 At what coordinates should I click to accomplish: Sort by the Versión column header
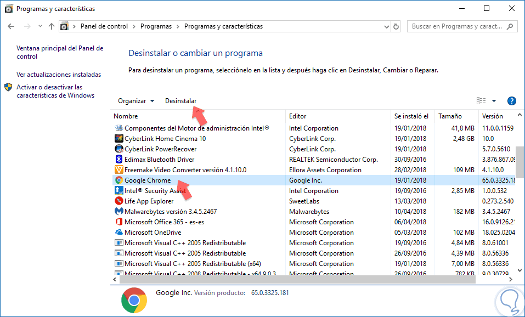click(x=497, y=116)
